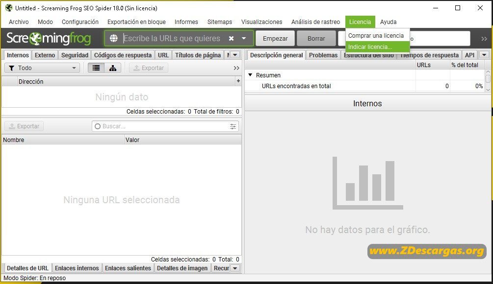Viewport: 493px width, 284px height.
Task: Click the frog title bar icon
Action: coord(9,8)
